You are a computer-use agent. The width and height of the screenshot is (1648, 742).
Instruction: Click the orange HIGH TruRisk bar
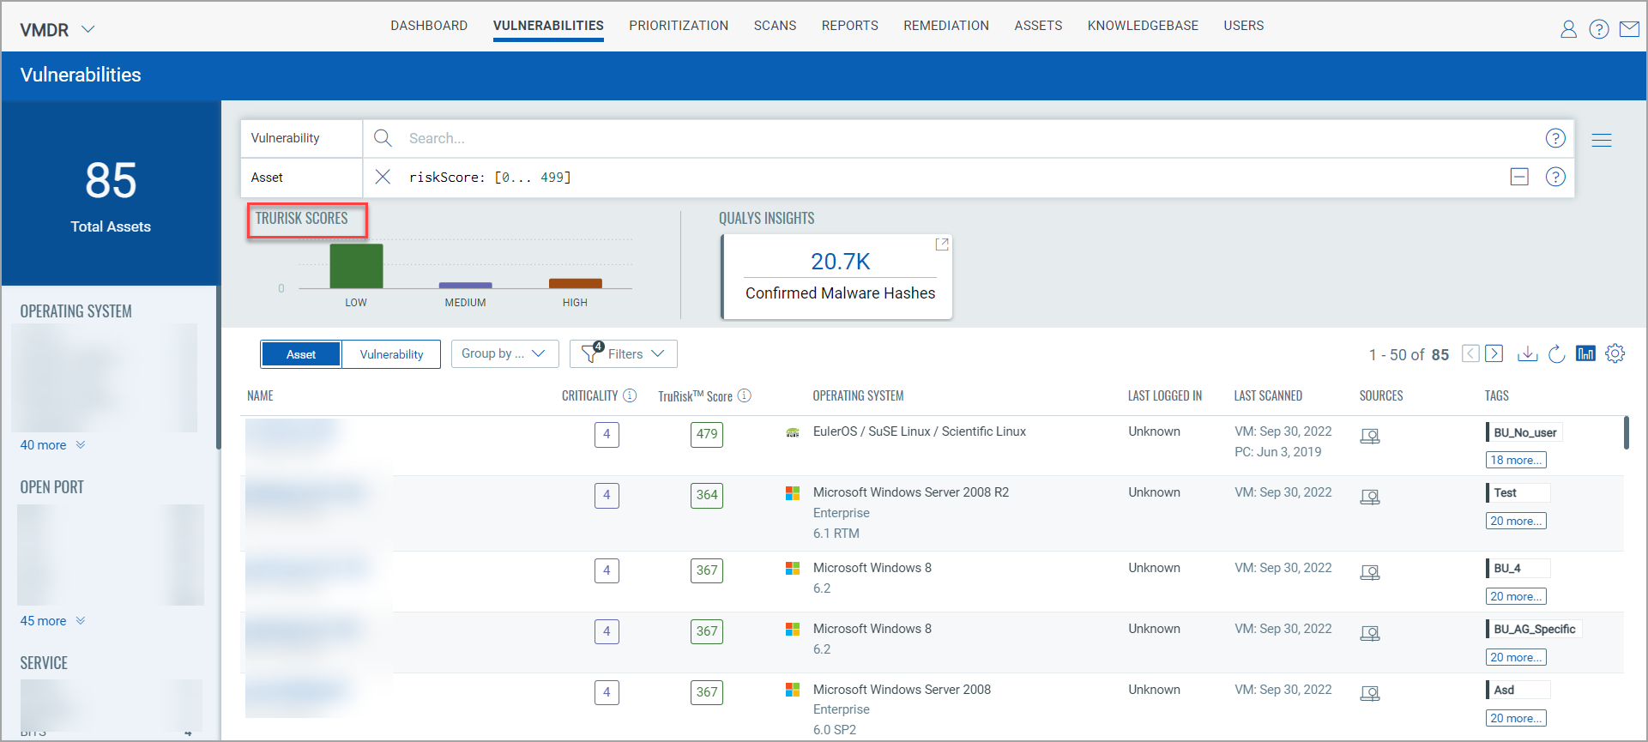point(575,283)
